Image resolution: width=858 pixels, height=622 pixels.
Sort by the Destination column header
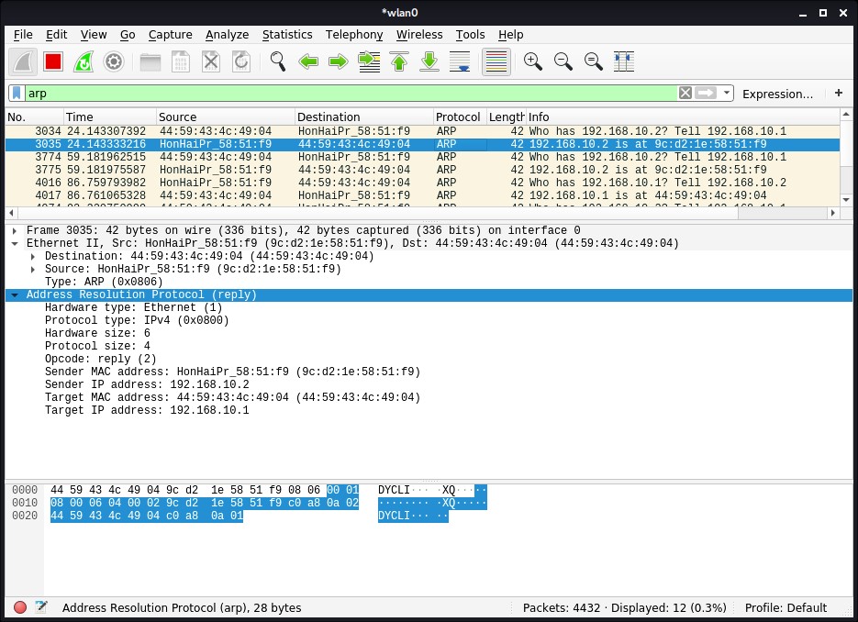coord(364,117)
